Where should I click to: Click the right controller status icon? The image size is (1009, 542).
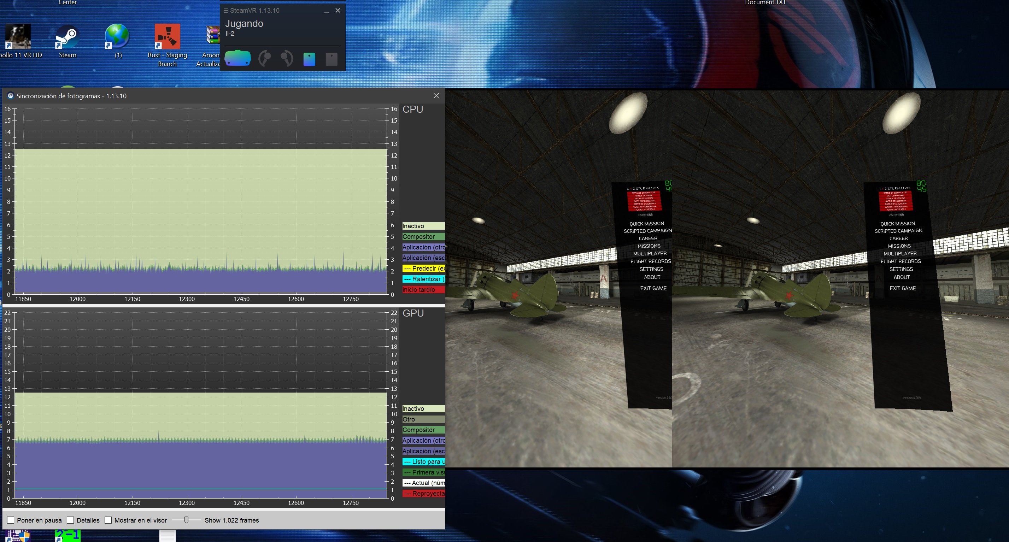[287, 59]
